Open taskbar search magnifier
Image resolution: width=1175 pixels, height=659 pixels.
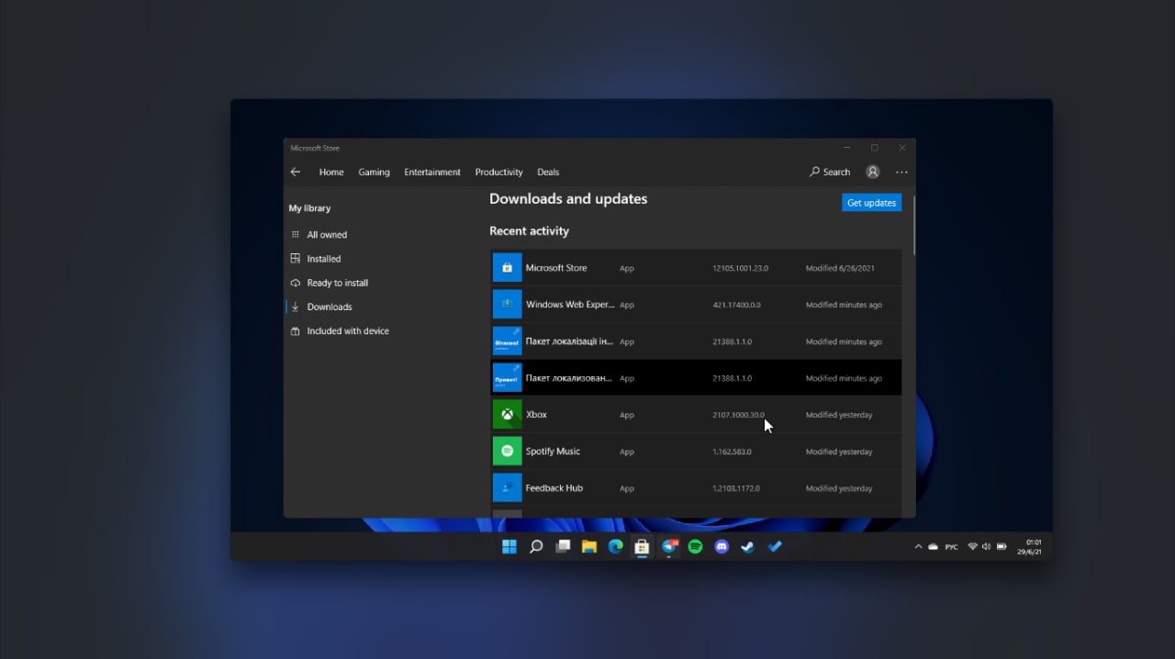(536, 547)
